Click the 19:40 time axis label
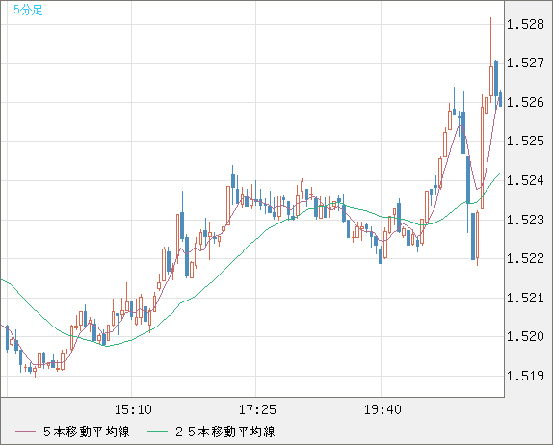 coord(382,409)
